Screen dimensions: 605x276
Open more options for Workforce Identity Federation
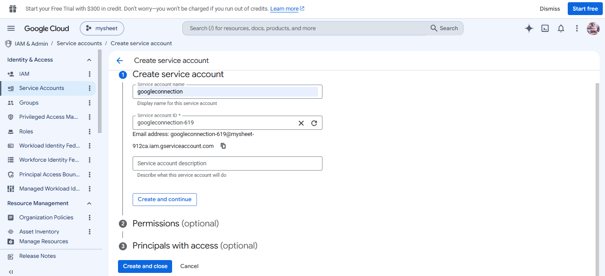(90, 160)
